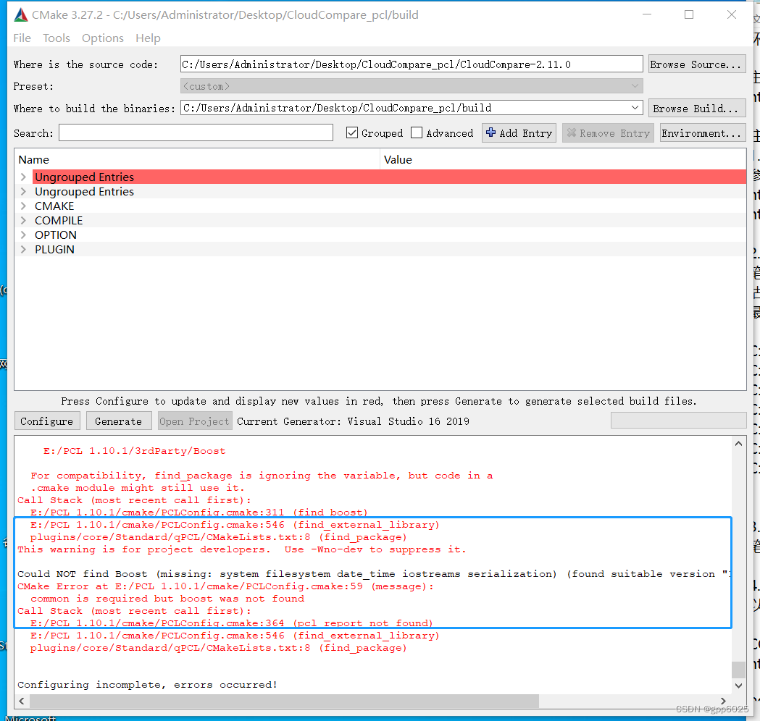Click the horizontal scroll right arrow in log
Image resolution: width=760 pixels, height=721 pixels.
722,701
